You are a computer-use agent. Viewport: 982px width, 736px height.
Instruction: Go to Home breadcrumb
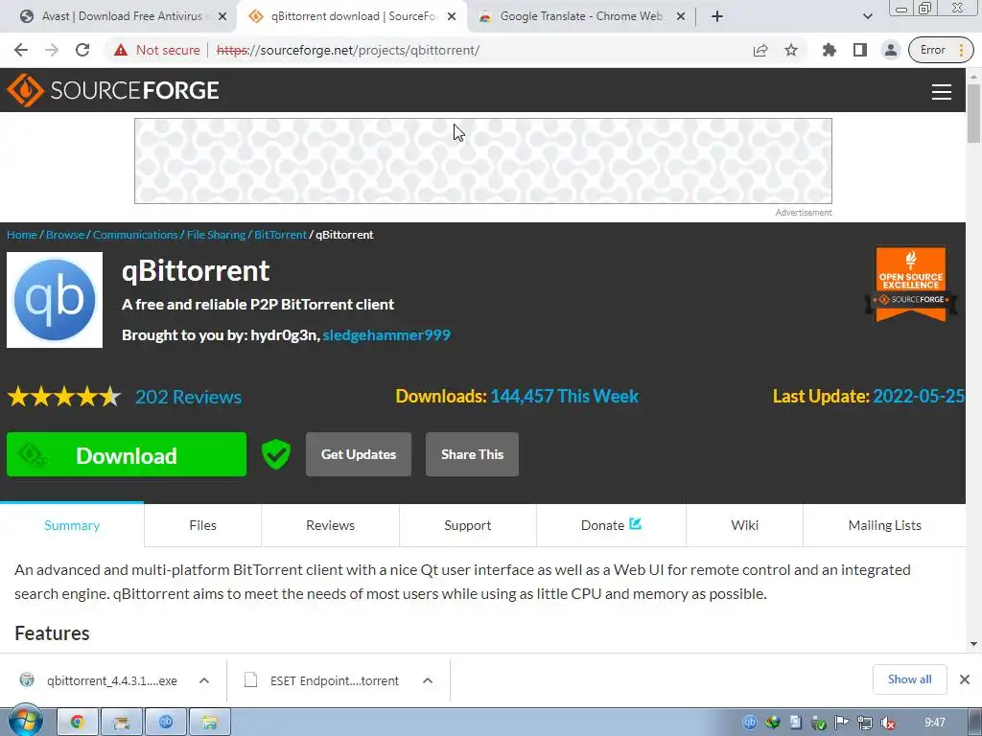point(22,235)
